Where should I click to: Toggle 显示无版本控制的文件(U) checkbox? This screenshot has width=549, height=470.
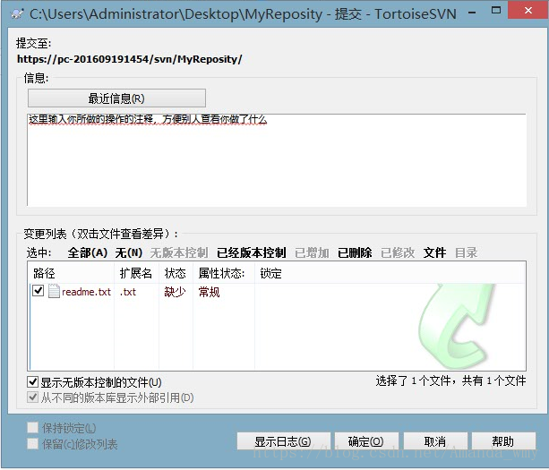[33, 381]
